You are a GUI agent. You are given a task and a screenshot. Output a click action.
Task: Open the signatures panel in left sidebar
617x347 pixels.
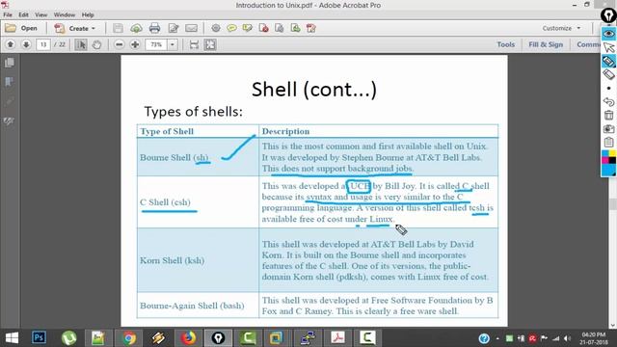tap(10, 120)
